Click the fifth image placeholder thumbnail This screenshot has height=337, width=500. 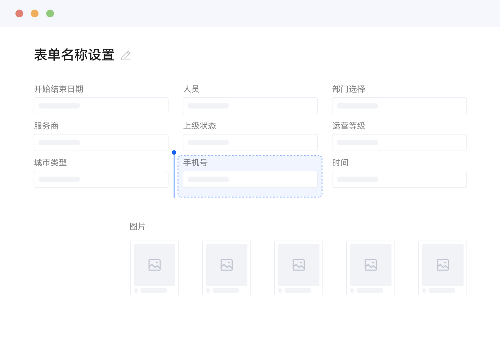coord(443,268)
